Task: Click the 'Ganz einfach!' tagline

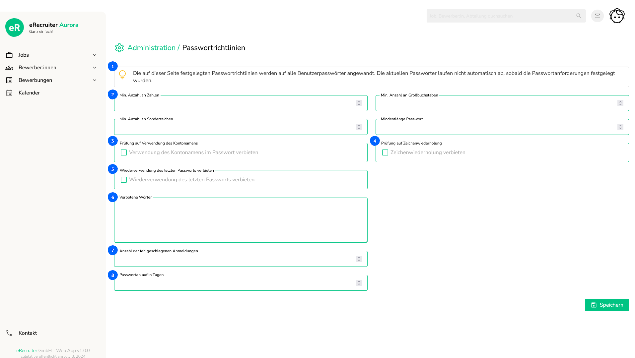Action: point(41,32)
